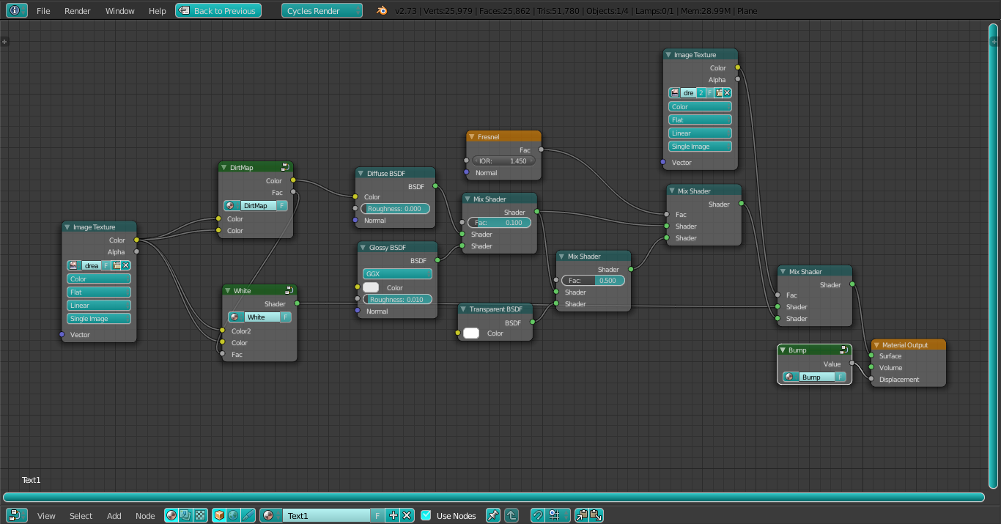This screenshot has width=1001, height=524.
Task: Open the Help menu
Action: tap(158, 11)
